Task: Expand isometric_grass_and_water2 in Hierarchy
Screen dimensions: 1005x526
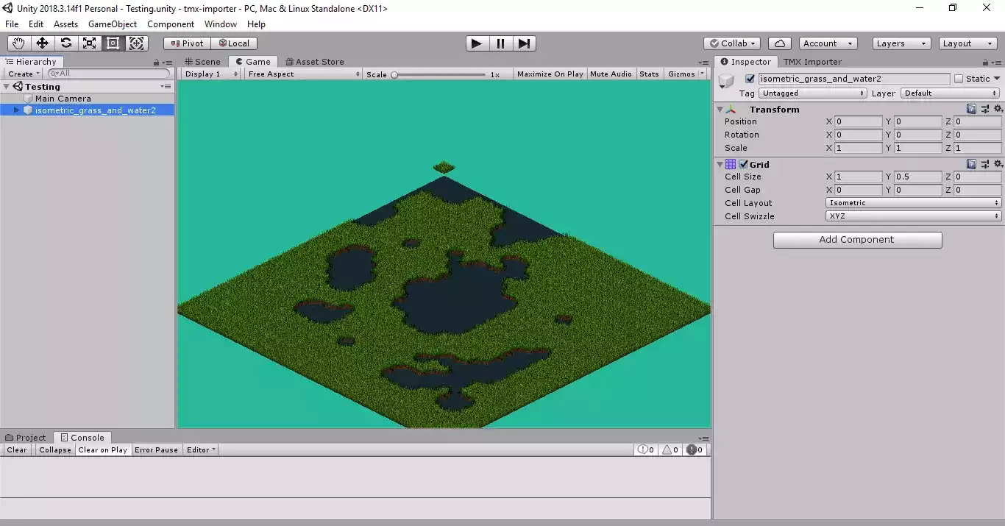Action: point(17,110)
